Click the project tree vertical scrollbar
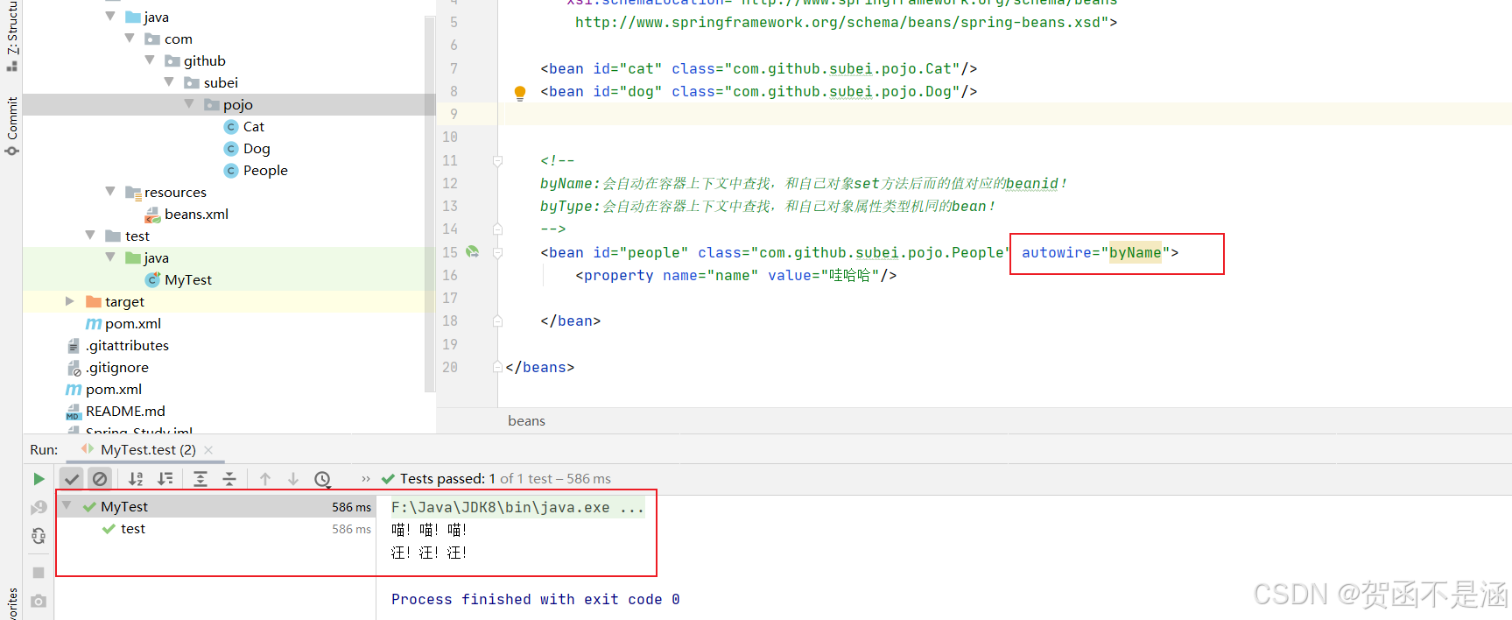Image resolution: width=1512 pixels, height=620 pixels. 430,205
